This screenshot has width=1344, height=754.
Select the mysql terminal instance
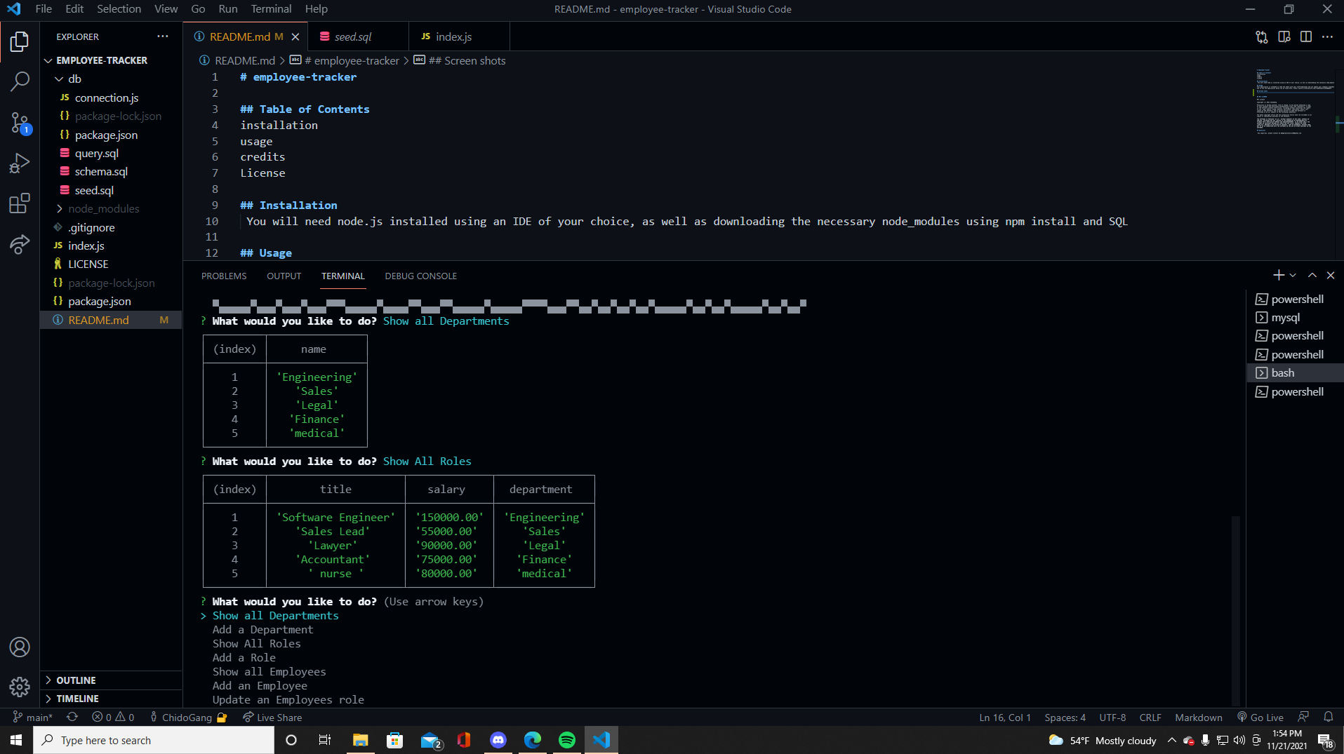click(1294, 317)
